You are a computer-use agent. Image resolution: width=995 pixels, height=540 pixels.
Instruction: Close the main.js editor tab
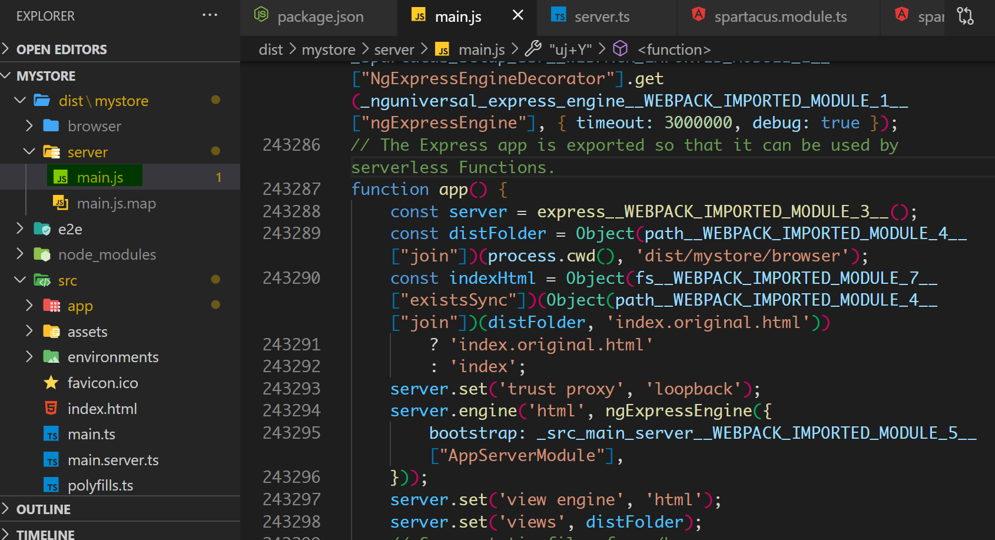click(x=518, y=15)
